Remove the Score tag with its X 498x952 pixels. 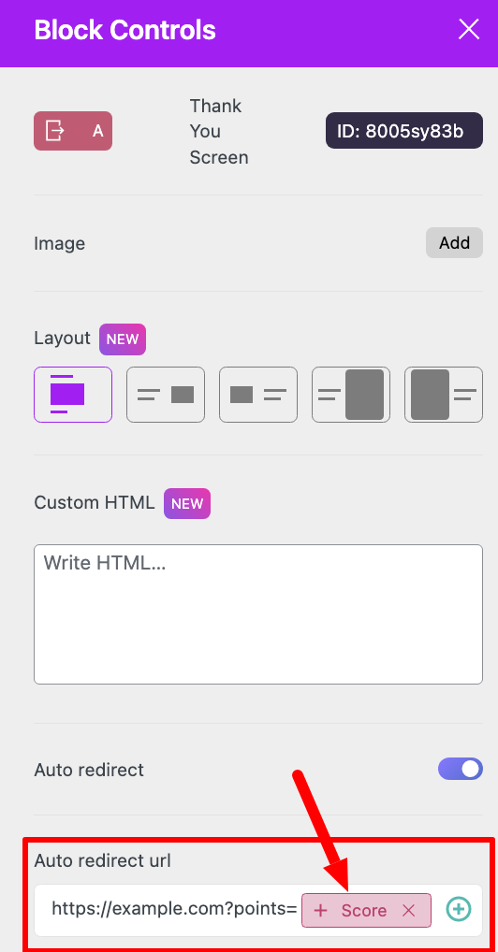coord(409,910)
